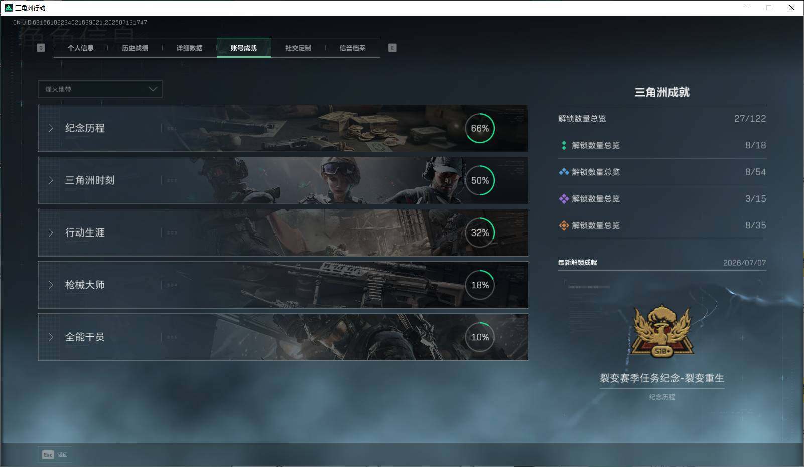
Task: Switch to the 个人信息 tab
Action: [x=81, y=48]
